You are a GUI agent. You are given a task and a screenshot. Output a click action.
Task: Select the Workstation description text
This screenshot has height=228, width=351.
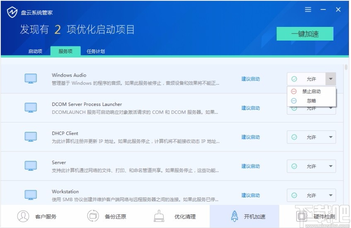coord(135,199)
